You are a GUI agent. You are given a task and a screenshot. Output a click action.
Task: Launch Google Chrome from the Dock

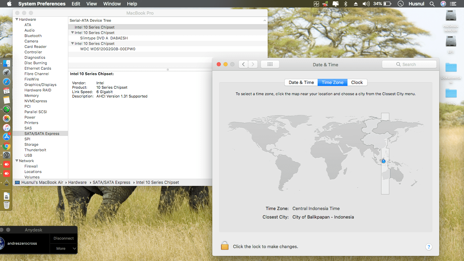[x=6, y=146]
